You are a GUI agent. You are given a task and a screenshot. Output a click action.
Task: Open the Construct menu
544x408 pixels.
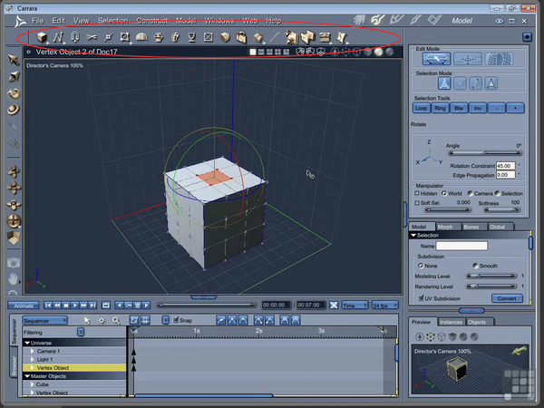[151, 20]
